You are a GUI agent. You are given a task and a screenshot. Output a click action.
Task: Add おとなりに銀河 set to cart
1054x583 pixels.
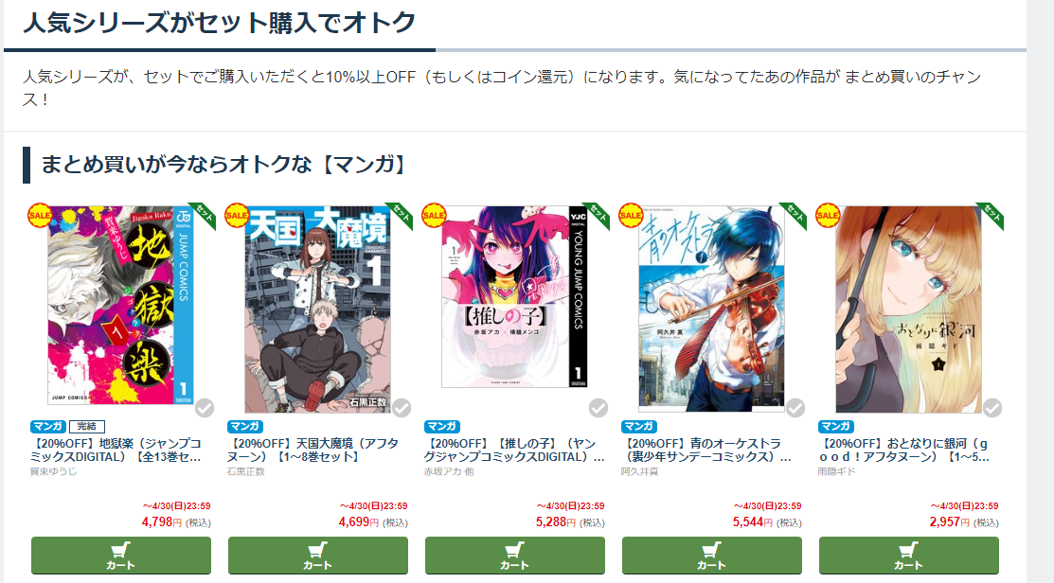pyautogui.click(x=909, y=556)
